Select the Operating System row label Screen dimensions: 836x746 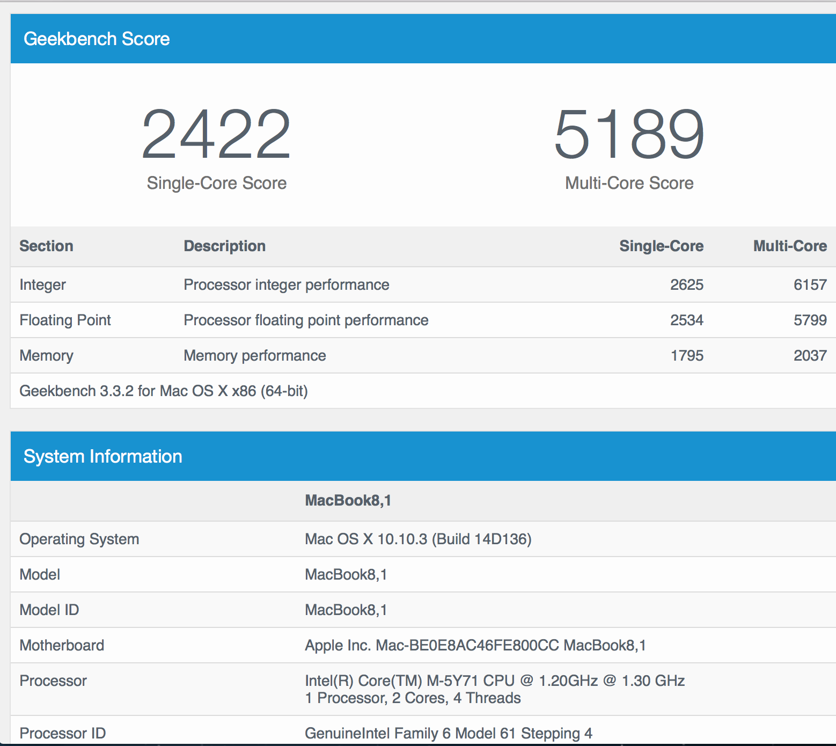coord(79,539)
